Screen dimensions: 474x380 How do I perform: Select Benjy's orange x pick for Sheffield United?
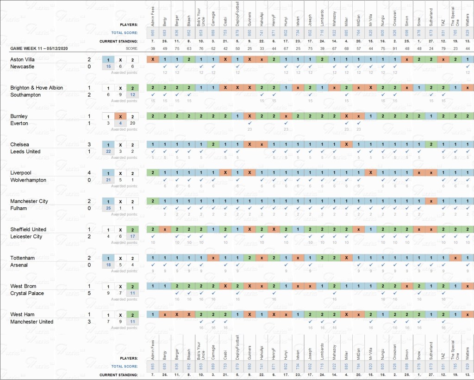coord(165,229)
